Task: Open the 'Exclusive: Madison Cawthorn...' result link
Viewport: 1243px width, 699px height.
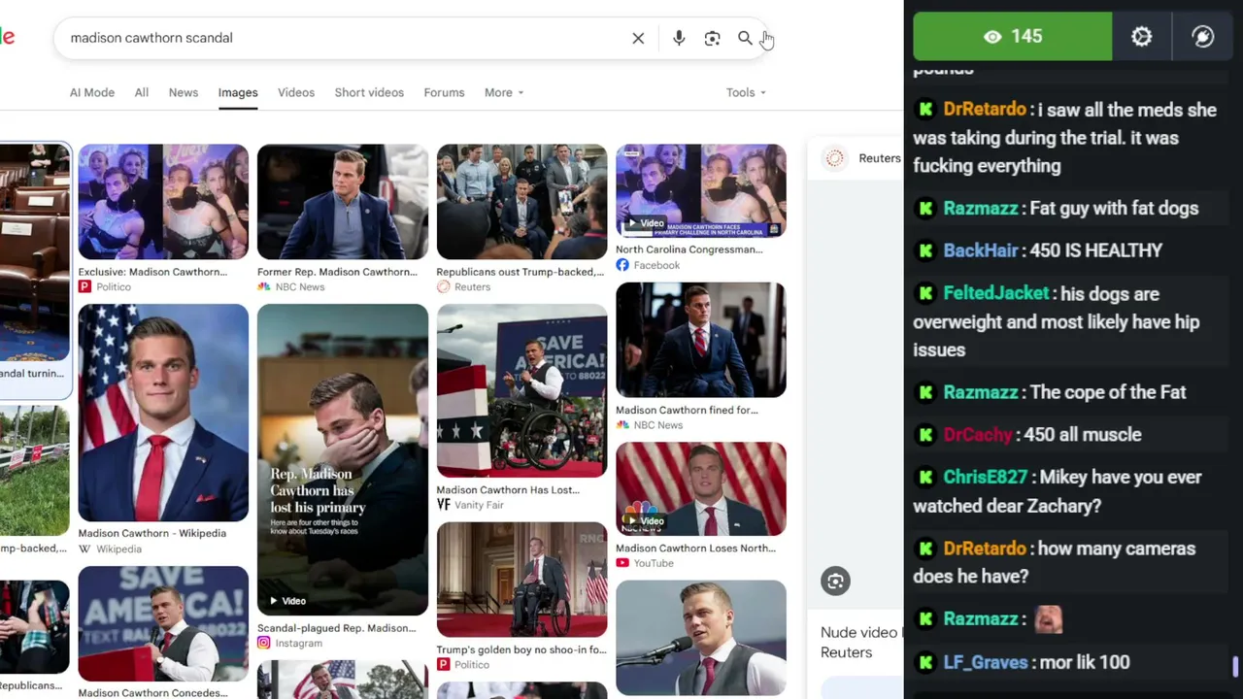Action: click(152, 272)
